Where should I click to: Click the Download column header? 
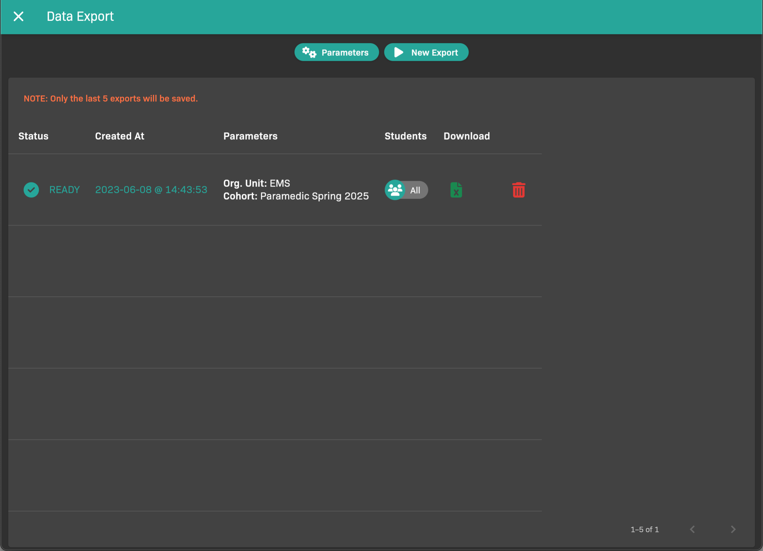(467, 136)
